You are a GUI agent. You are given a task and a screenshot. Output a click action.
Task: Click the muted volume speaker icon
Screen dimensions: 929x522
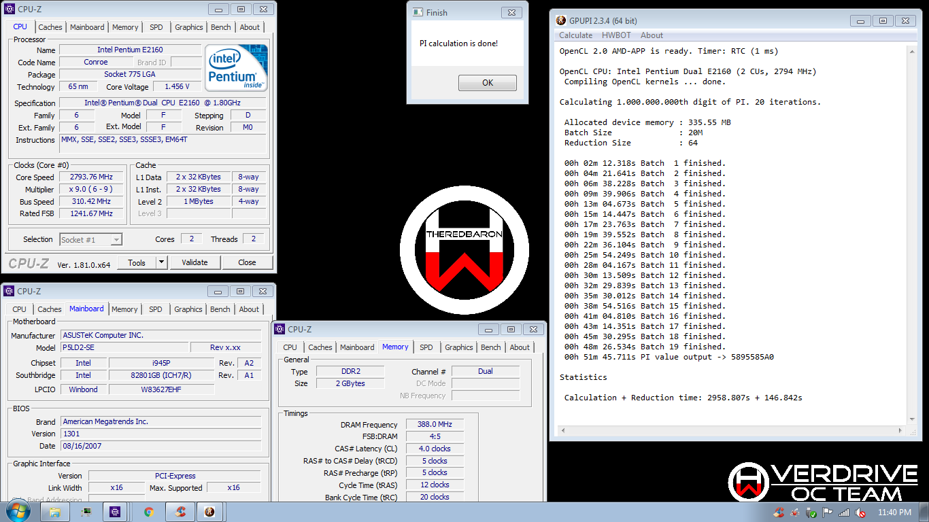click(x=860, y=512)
